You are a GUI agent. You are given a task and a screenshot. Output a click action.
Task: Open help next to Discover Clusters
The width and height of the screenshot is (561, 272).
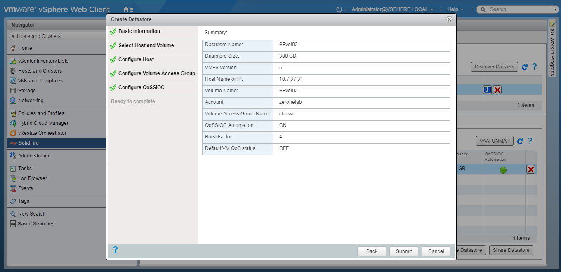(535, 67)
